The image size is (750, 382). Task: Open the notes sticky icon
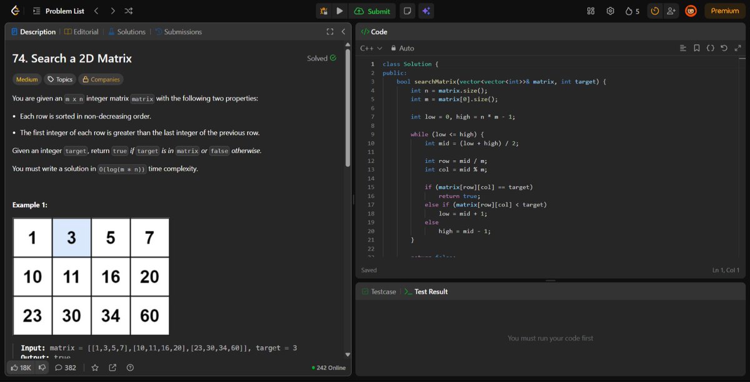407,11
